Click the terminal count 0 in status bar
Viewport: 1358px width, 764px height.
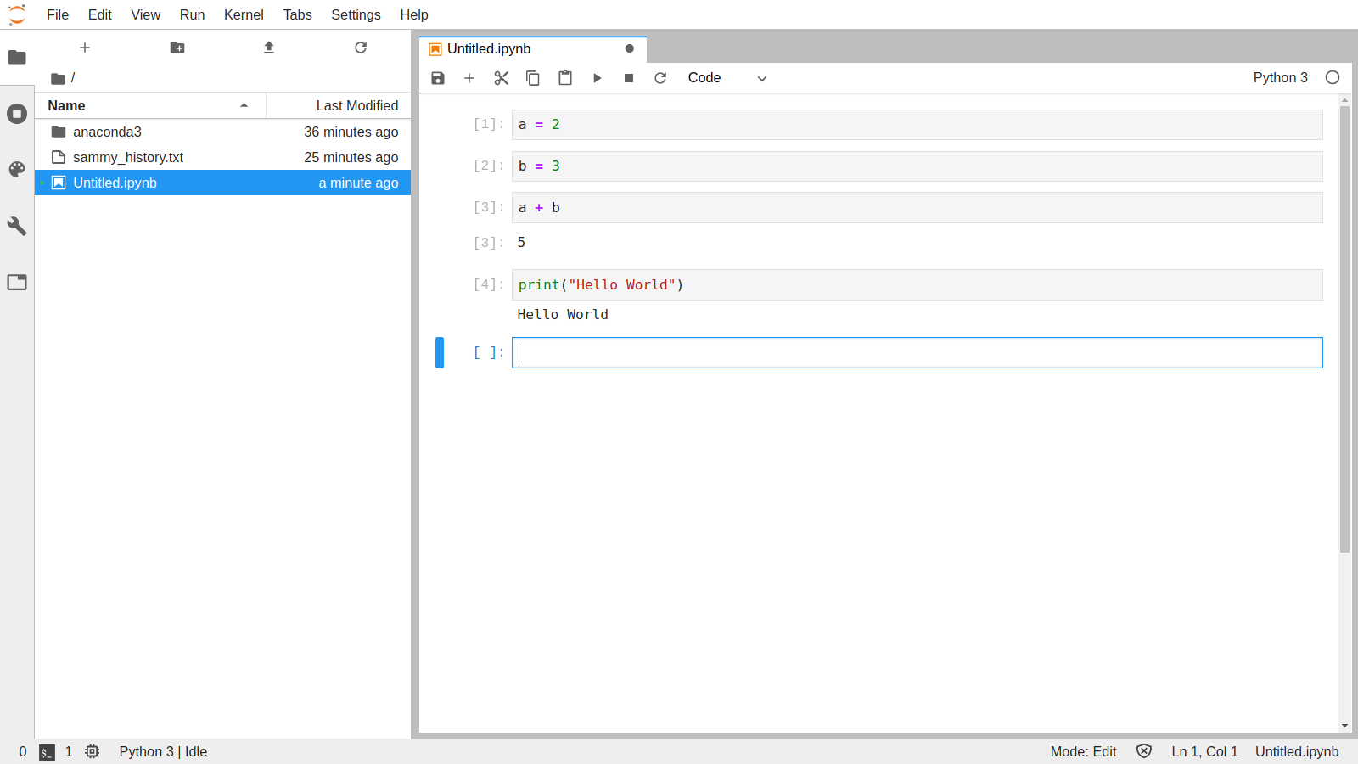coord(23,751)
